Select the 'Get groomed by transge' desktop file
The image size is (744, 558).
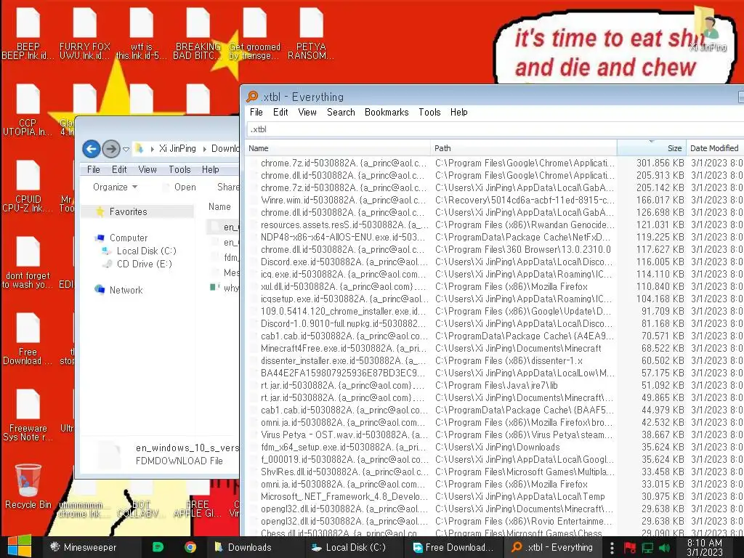tap(255, 33)
